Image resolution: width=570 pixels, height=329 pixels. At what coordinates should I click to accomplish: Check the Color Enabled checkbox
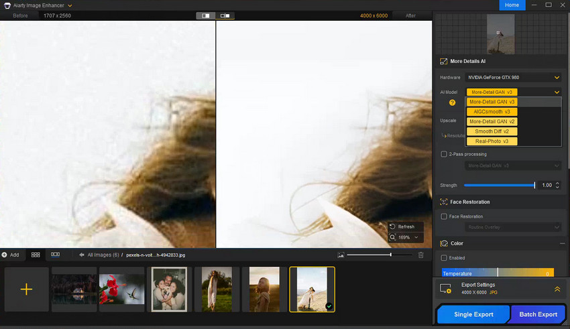click(x=444, y=258)
